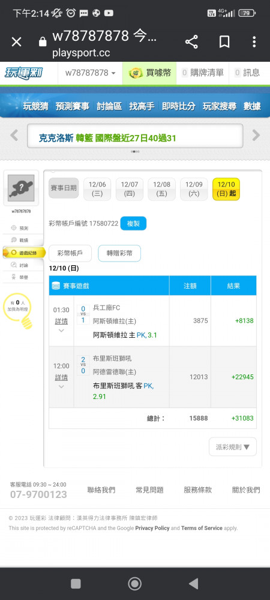This screenshot has height=600, width=270.
Task: Click the 12013 bet amount
Action: tap(199, 377)
